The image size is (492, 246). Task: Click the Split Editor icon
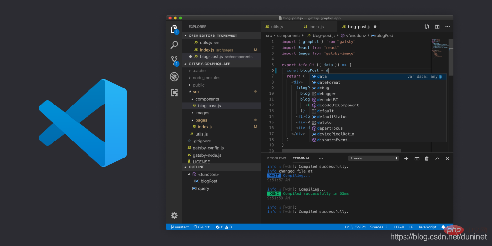click(437, 27)
